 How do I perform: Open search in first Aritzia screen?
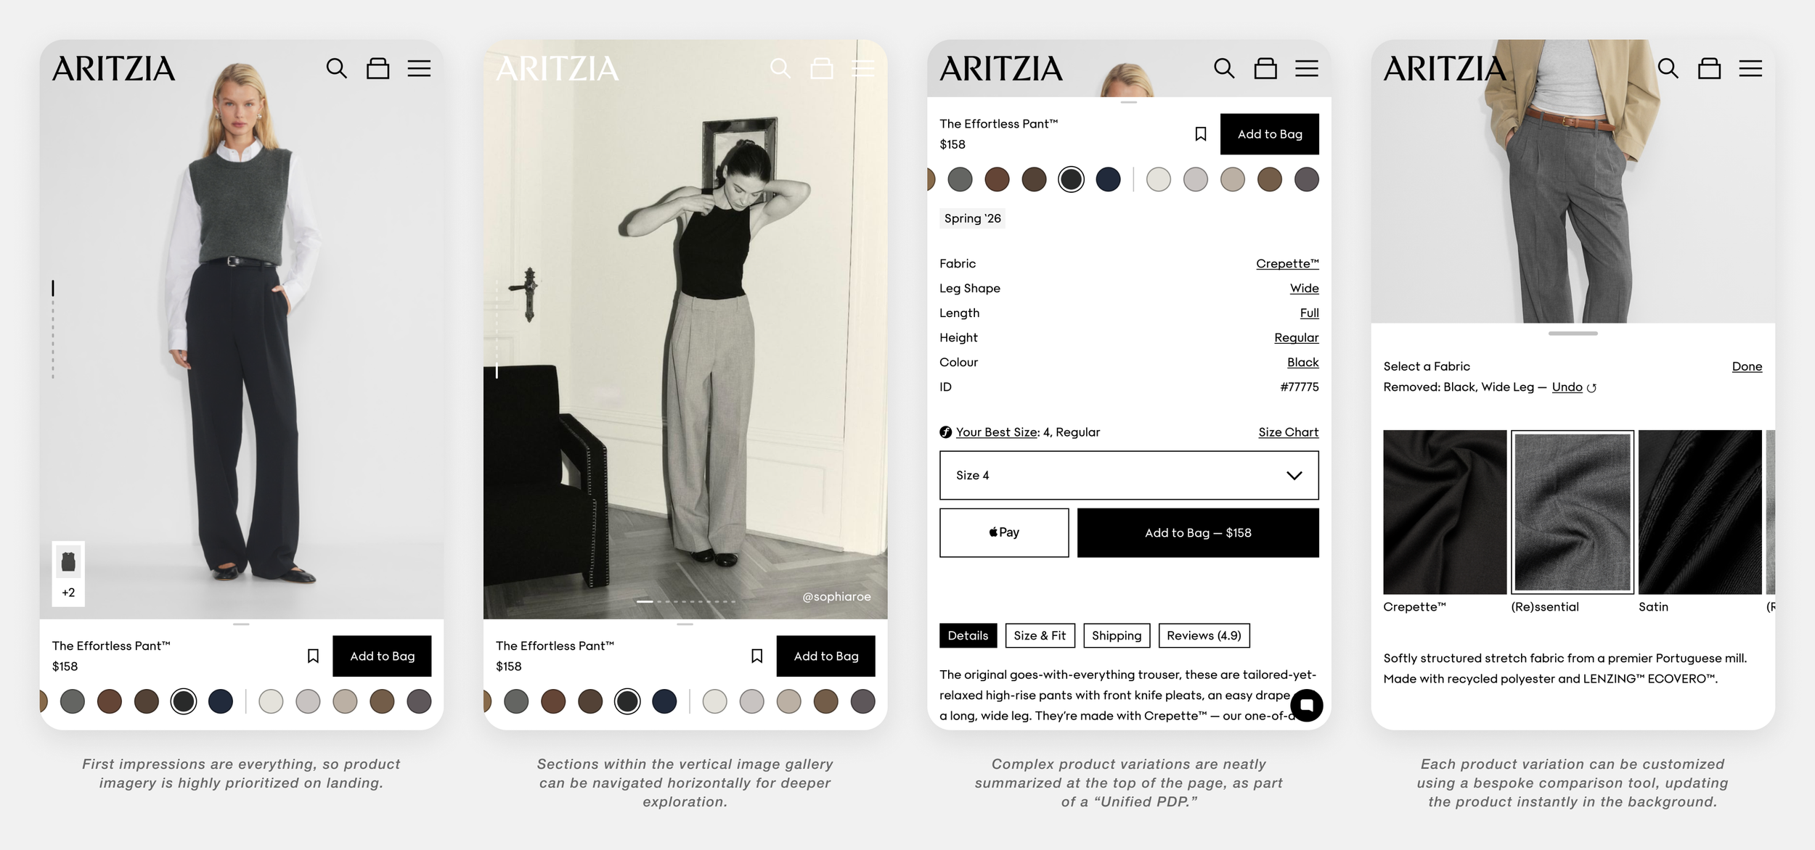(x=336, y=68)
